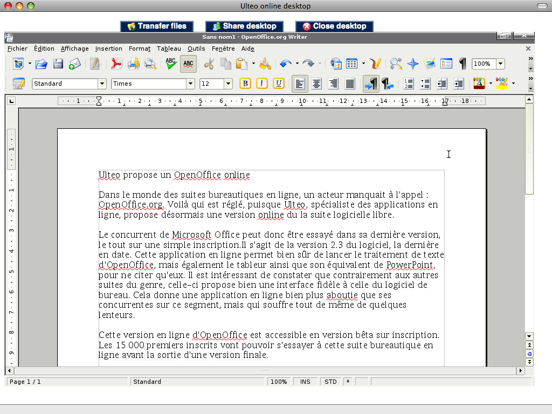Screen dimensions: 552x414
Task: Apply font color swatch
Action: 479,84
